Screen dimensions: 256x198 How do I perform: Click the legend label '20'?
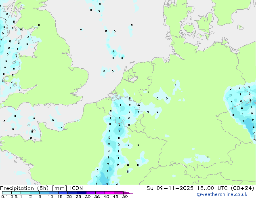pyautogui.click(x=69, y=196)
